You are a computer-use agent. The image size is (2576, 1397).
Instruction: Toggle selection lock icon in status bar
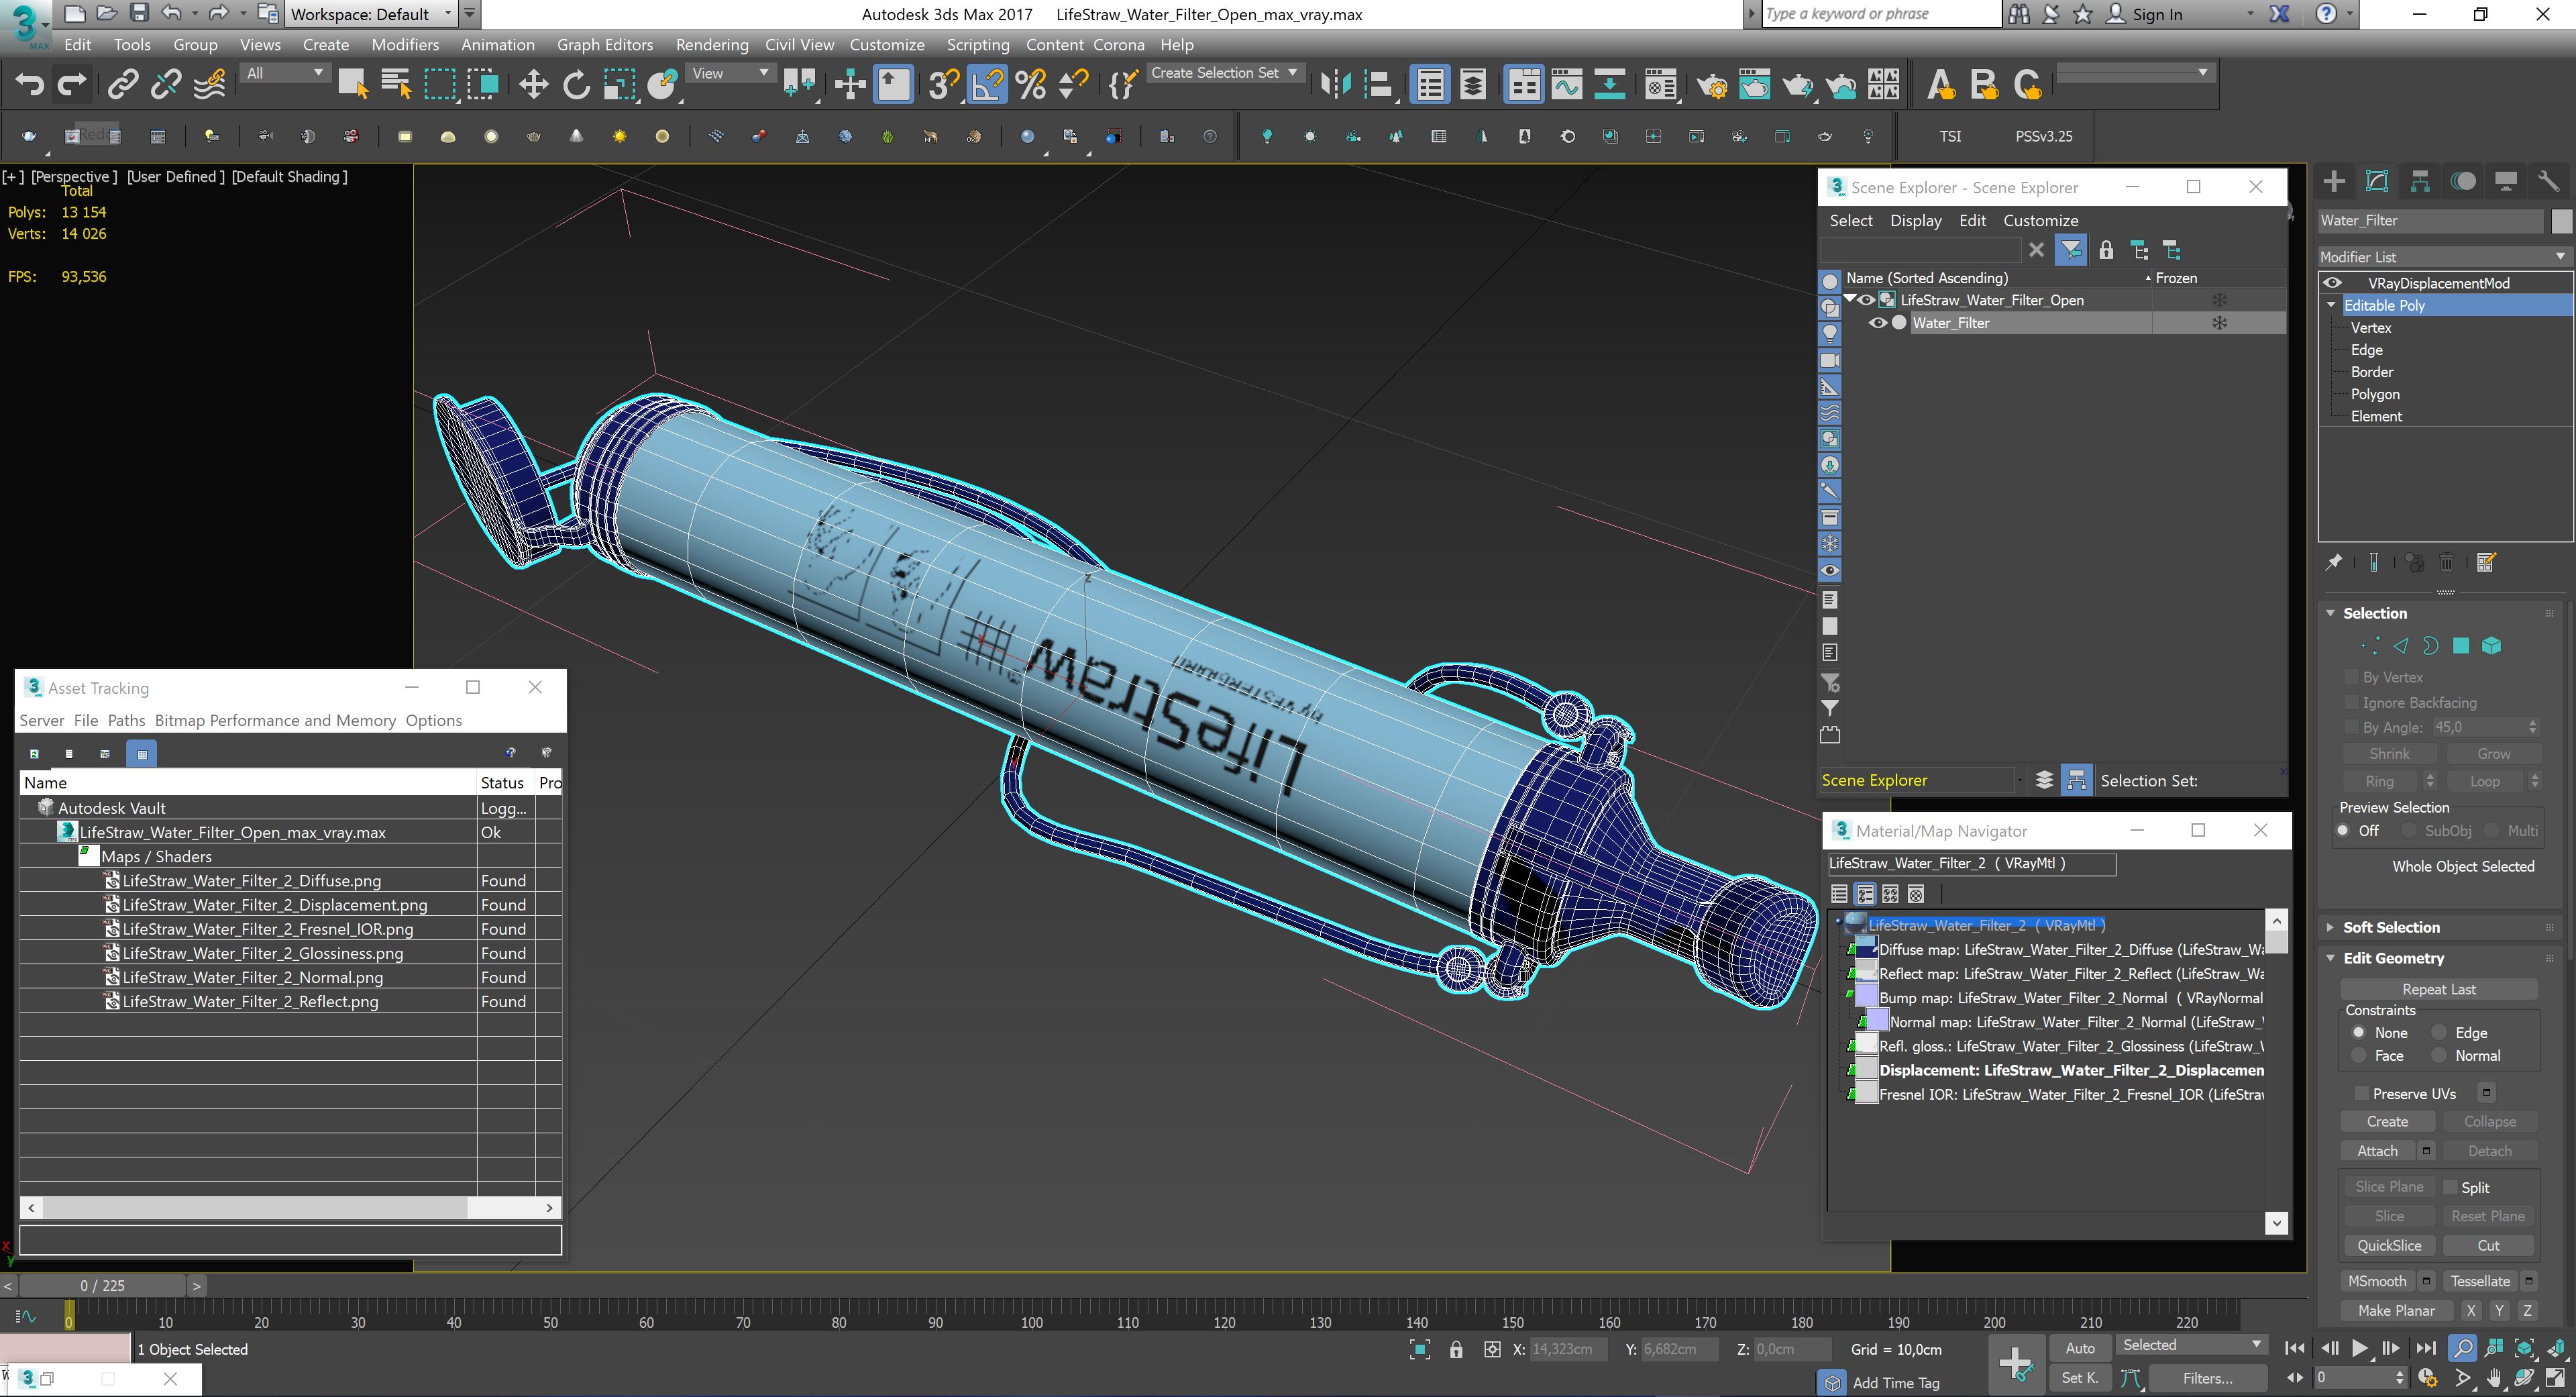[x=1456, y=1349]
